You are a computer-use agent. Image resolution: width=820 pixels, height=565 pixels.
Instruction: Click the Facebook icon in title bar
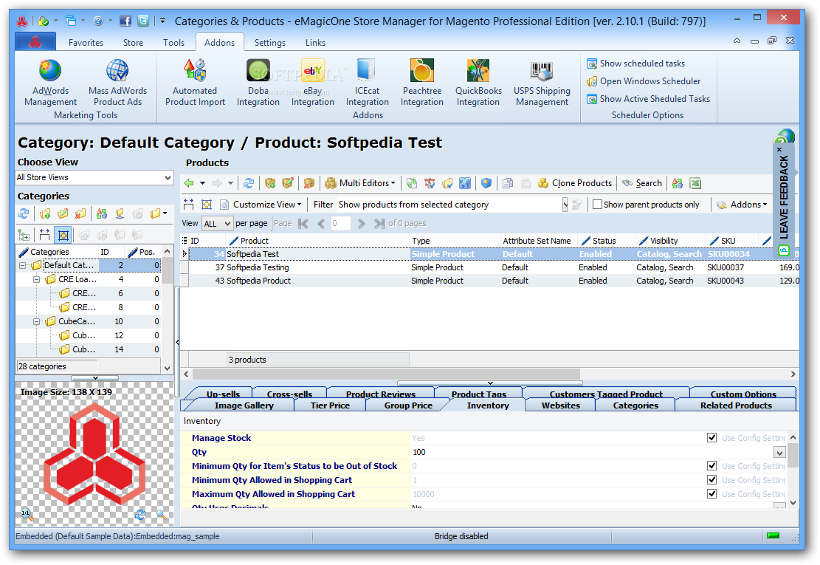pyautogui.click(x=125, y=21)
